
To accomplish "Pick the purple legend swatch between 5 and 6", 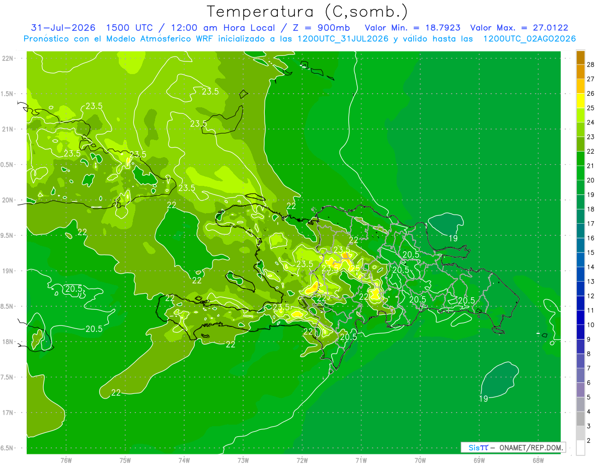I will [x=580, y=390].
